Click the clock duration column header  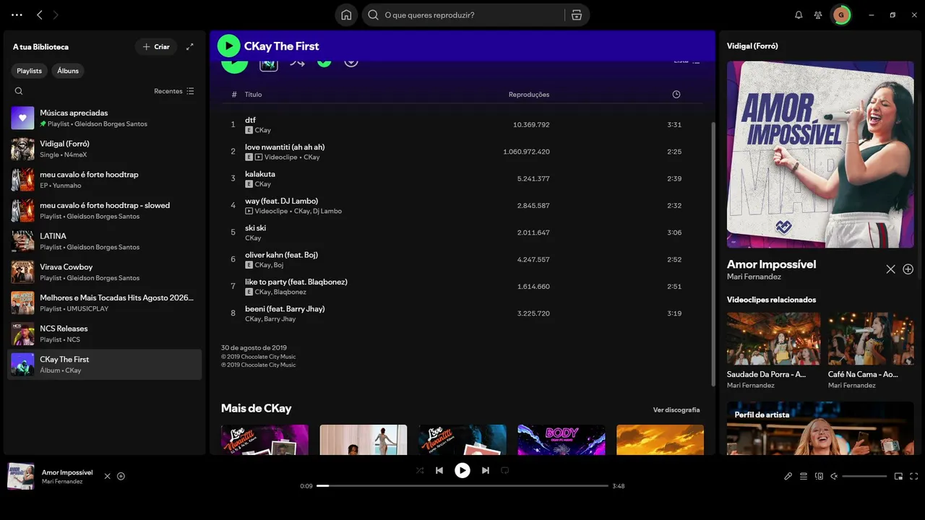click(x=676, y=95)
